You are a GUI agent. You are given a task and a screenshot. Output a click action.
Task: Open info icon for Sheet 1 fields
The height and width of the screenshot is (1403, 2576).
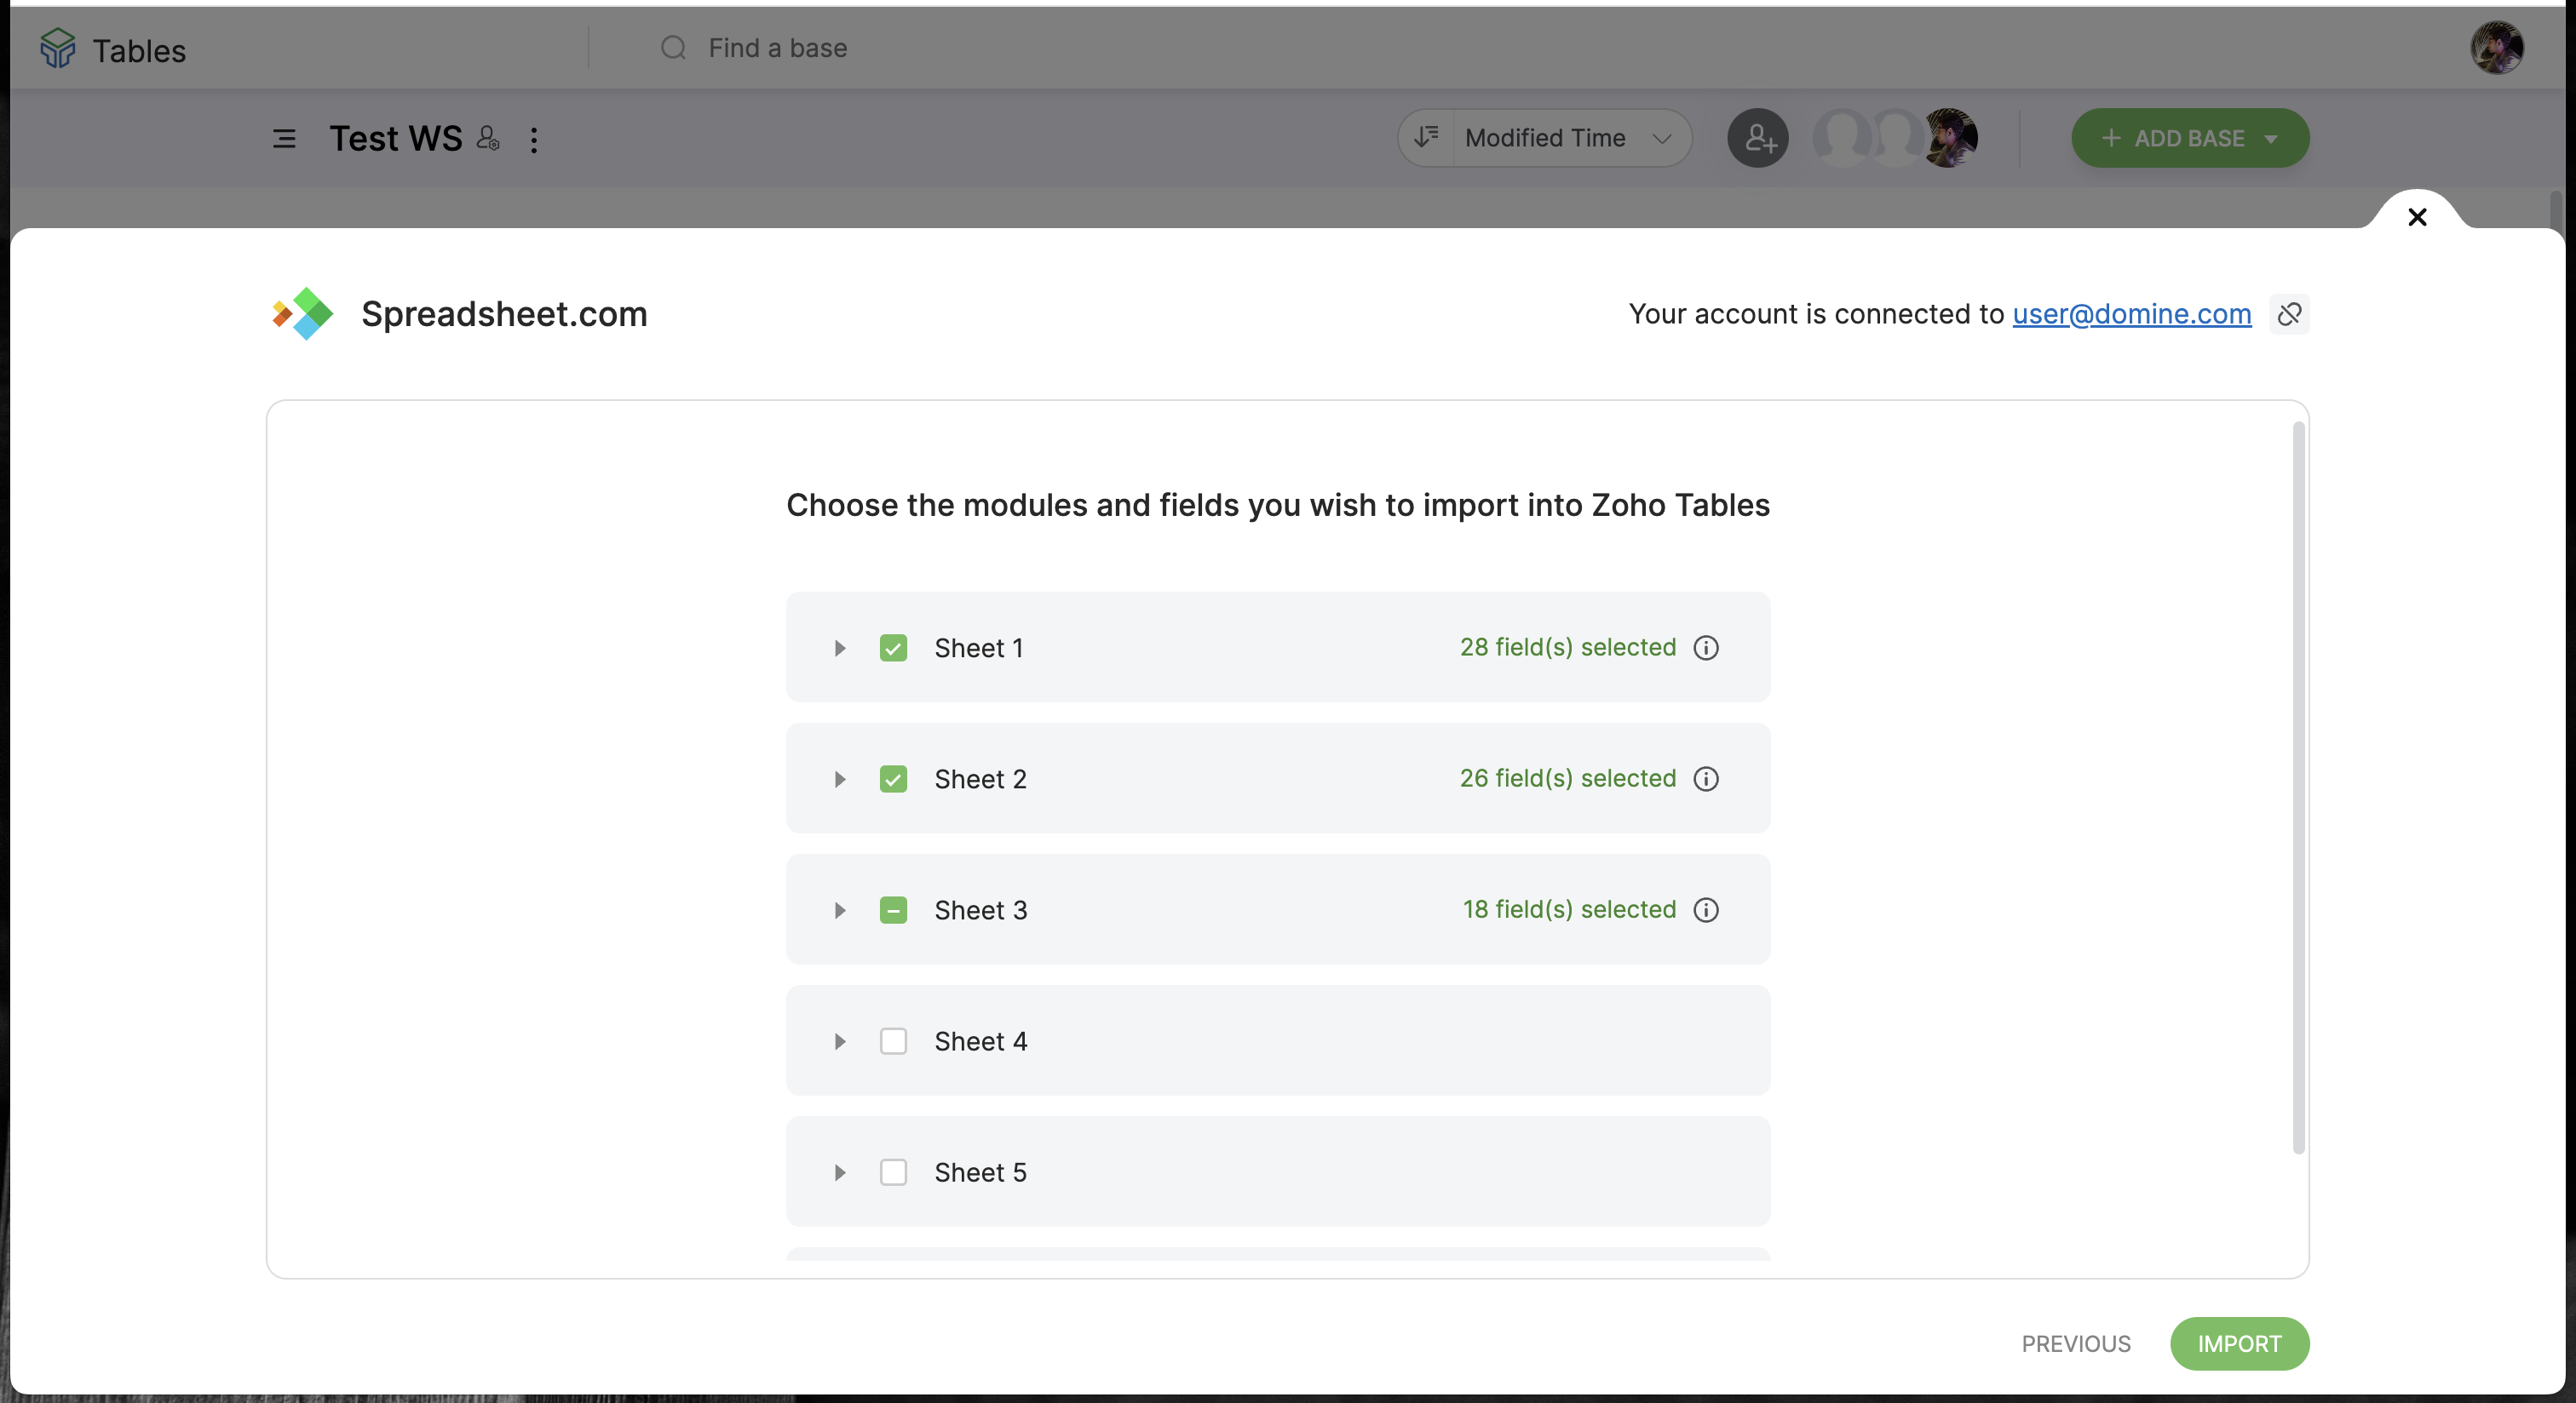pyautogui.click(x=1706, y=649)
